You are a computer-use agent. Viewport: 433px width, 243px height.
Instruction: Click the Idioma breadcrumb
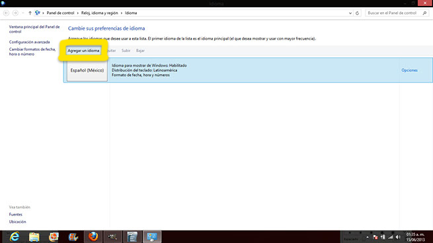pos(131,13)
